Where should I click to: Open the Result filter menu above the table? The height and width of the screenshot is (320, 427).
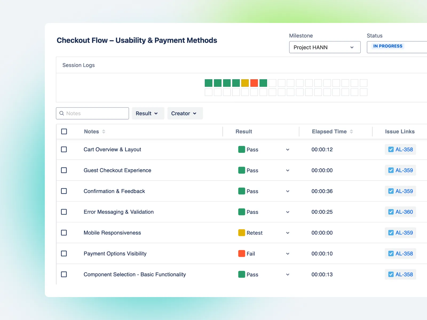pos(148,113)
